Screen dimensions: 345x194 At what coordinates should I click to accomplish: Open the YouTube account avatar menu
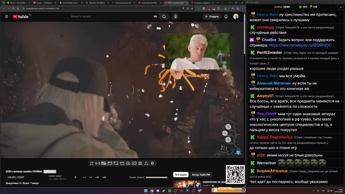[x=236, y=16]
